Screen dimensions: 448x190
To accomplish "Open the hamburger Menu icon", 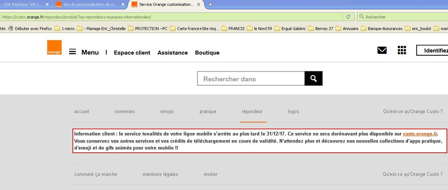I will pos(73,52).
